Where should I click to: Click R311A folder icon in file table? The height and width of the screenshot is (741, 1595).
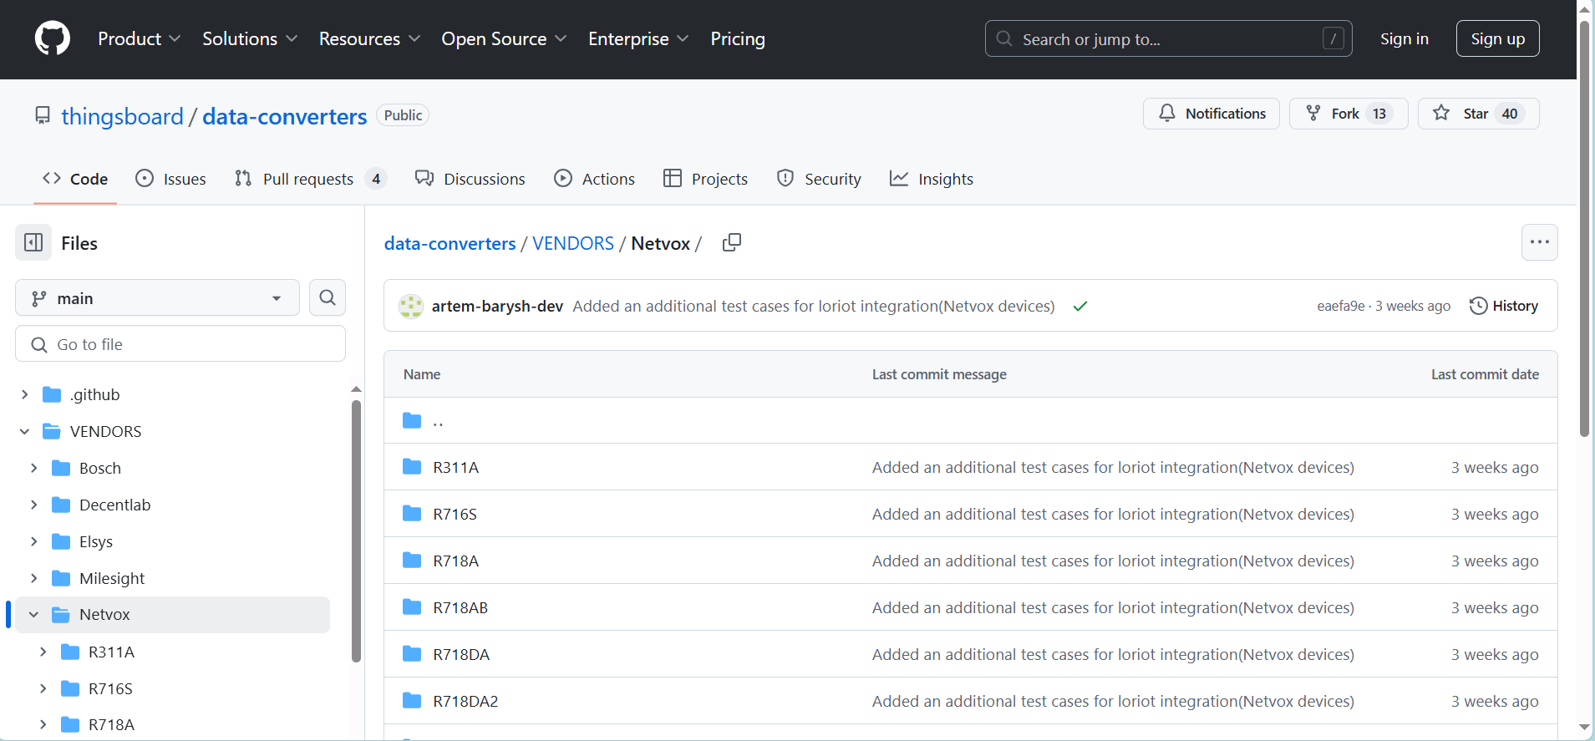(412, 467)
